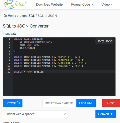The width and height of the screenshot is (120, 123).
Task: Click the home icon in breadcrumb
Action: point(5,15)
